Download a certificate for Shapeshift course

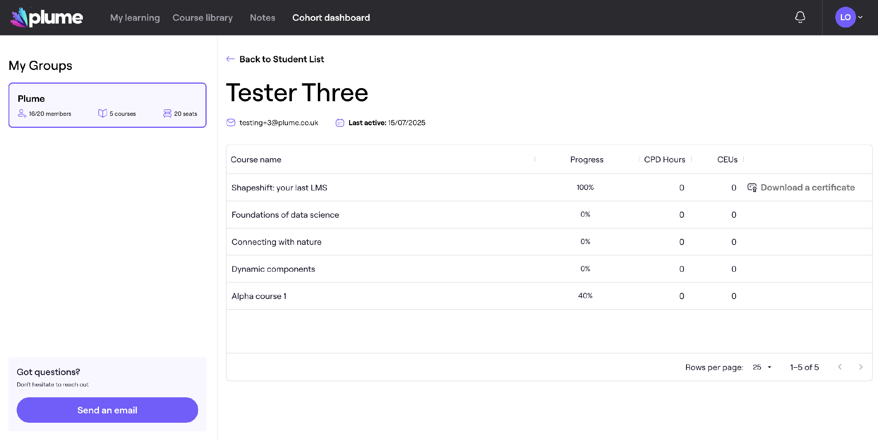pos(807,188)
